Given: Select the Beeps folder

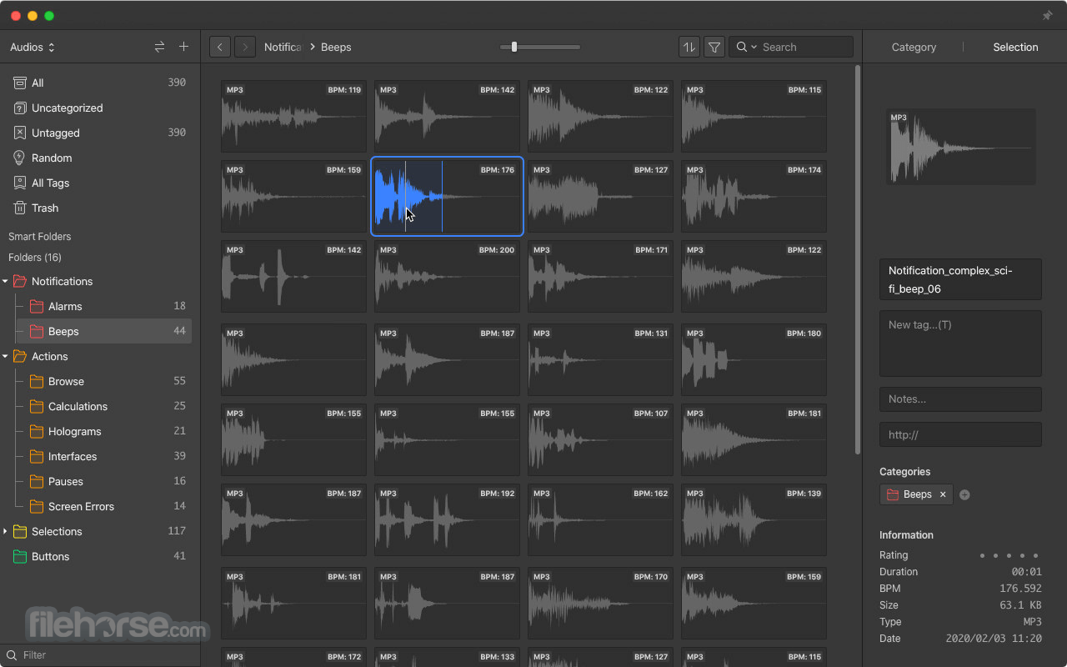Looking at the screenshot, I should point(104,331).
